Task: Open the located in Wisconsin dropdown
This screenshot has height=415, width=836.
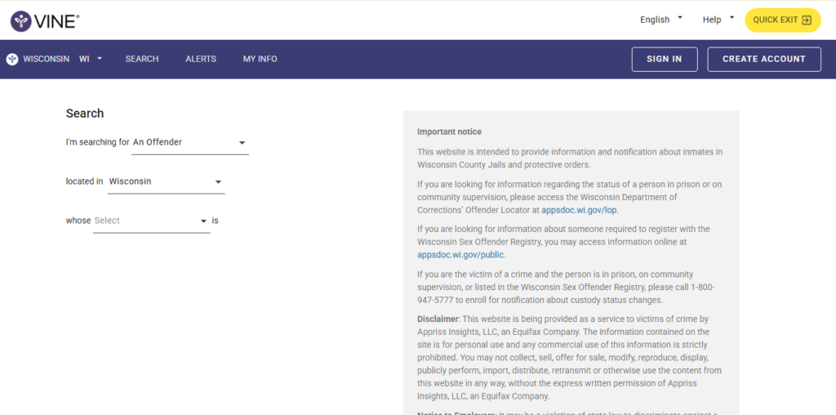Action: pos(166,182)
